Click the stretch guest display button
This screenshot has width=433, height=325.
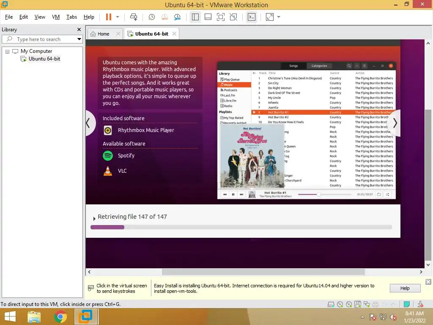click(269, 17)
